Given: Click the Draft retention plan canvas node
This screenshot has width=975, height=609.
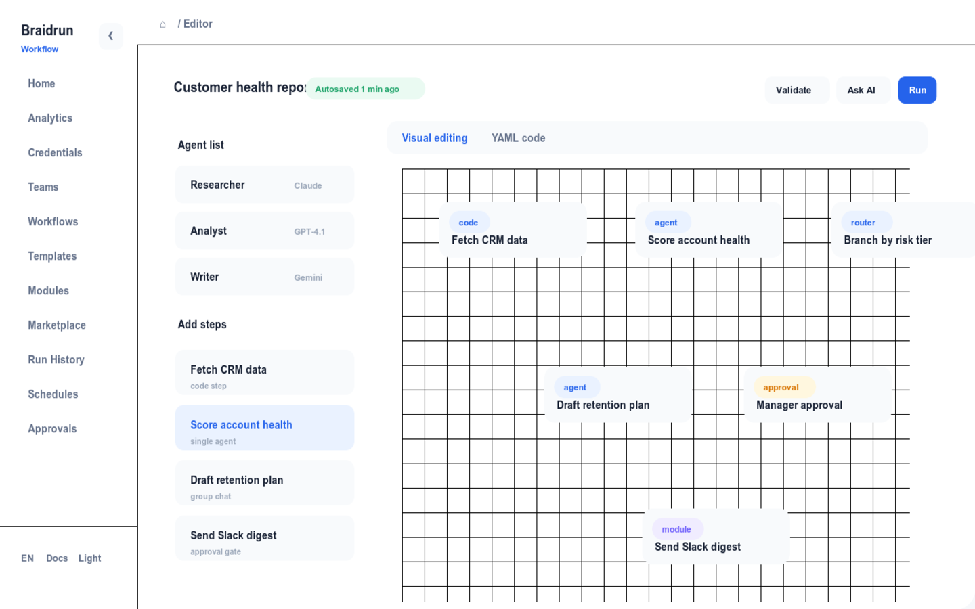Looking at the screenshot, I should click(618, 395).
